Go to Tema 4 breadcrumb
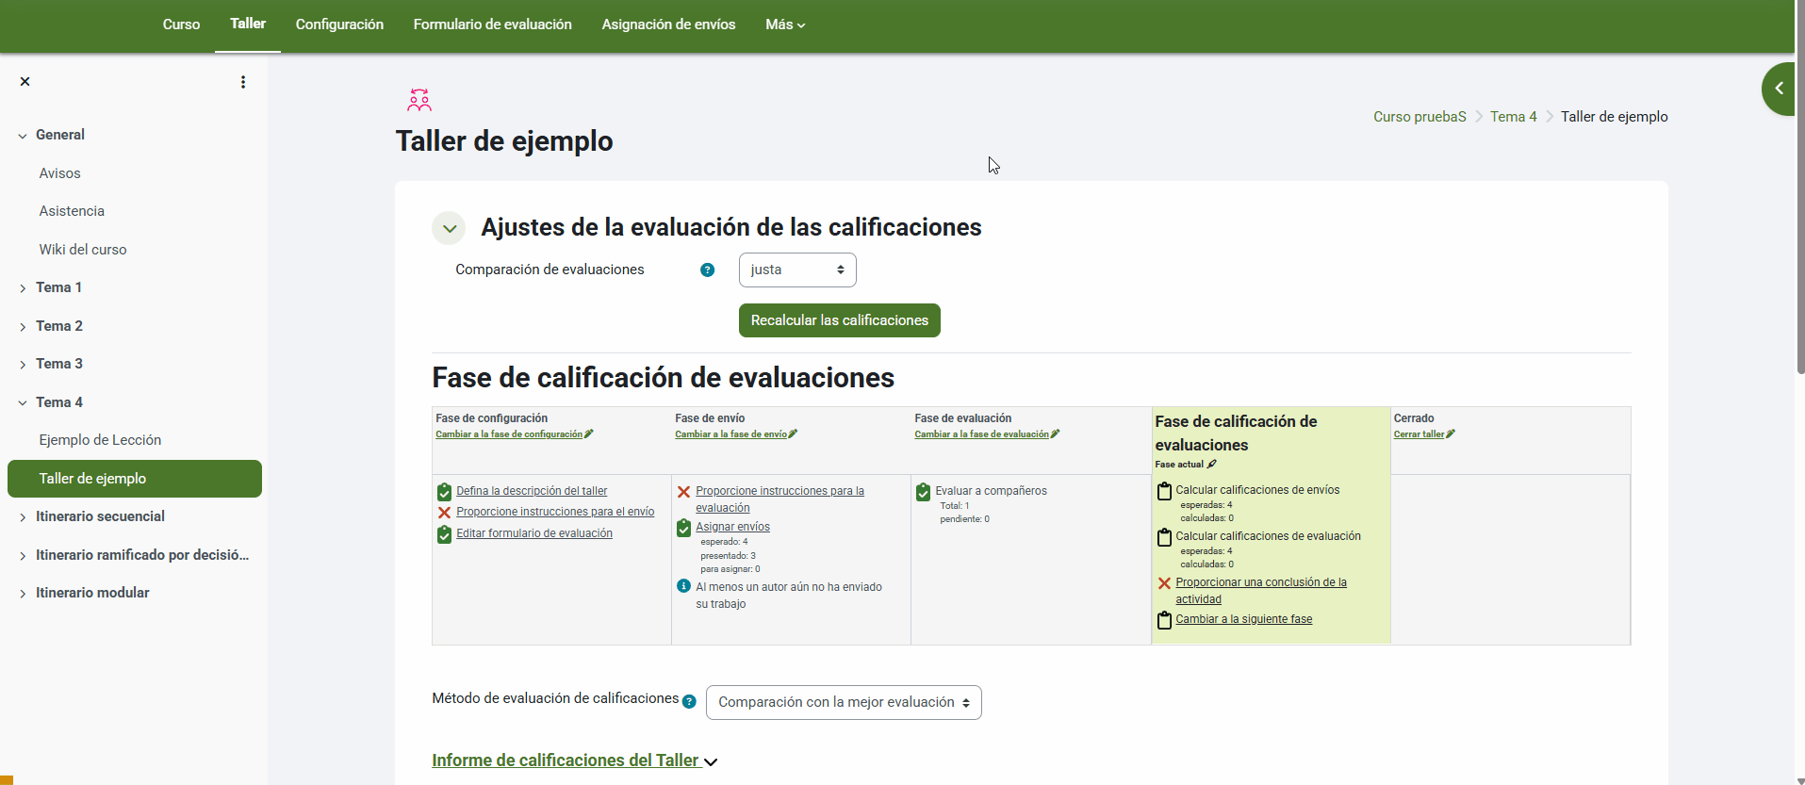Image resolution: width=1805 pixels, height=785 pixels. click(1513, 117)
